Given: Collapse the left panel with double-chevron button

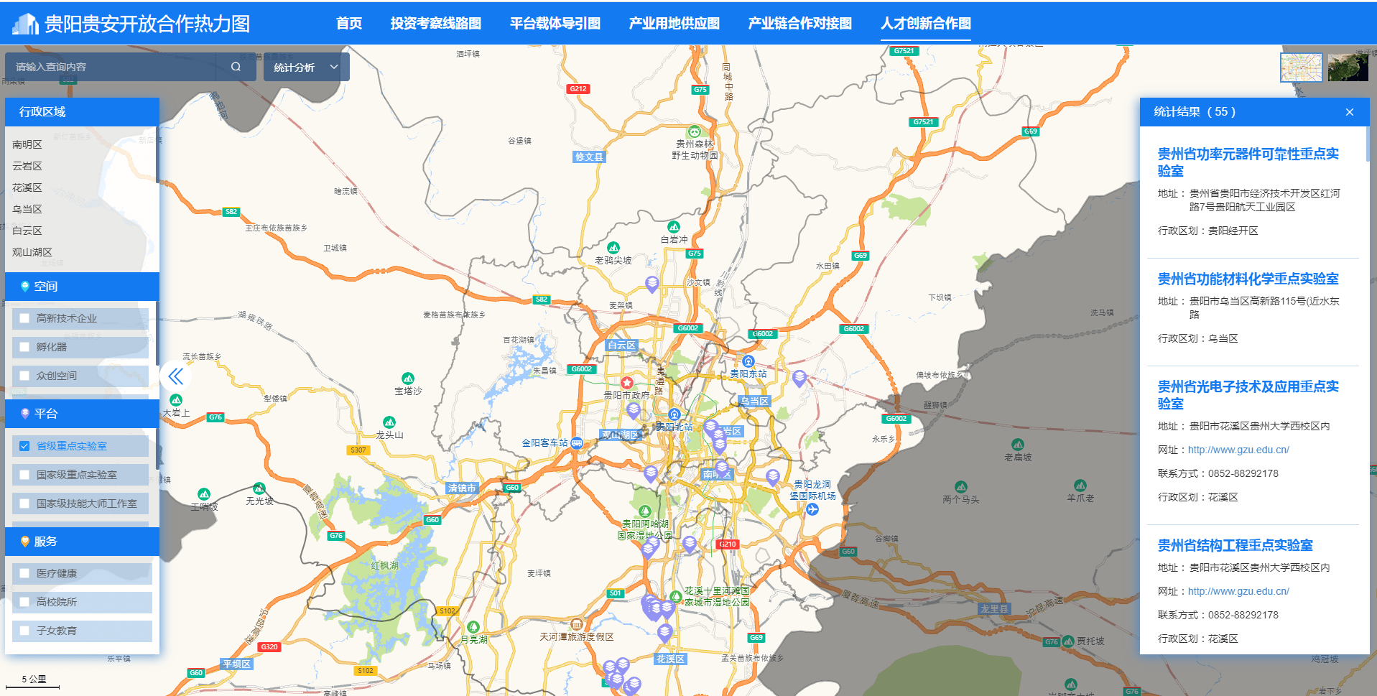Looking at the screenshot, I should coord(175,376).
